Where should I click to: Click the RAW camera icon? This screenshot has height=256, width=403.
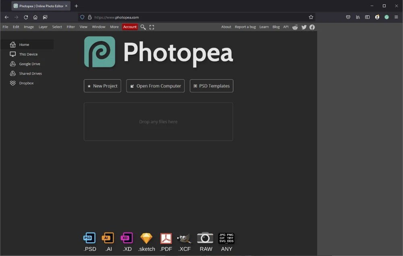pyautogui.click(x=205, y=238)
